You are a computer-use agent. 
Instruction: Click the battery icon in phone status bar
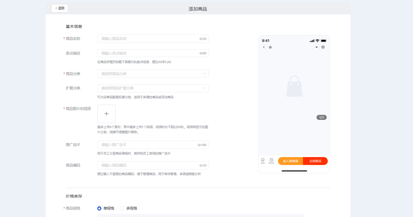pos(324,41)
